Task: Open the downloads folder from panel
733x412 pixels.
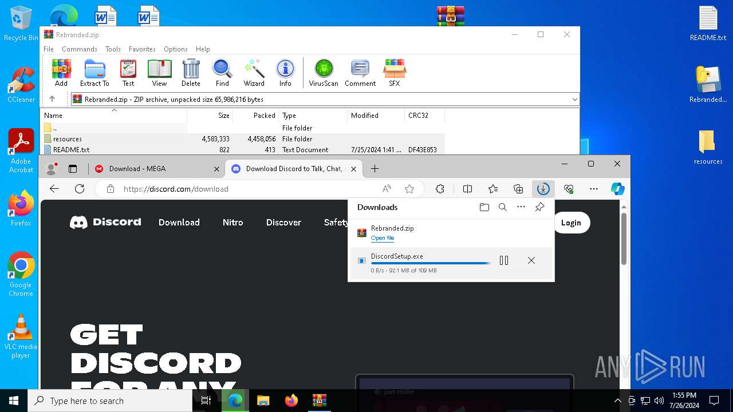Action: pyautogui.click(x=484, y=207)
